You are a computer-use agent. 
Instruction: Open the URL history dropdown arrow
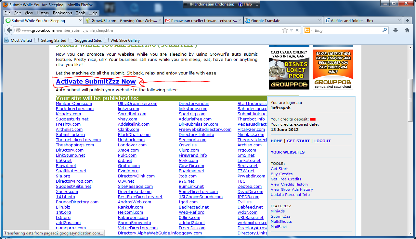point(292,30)
